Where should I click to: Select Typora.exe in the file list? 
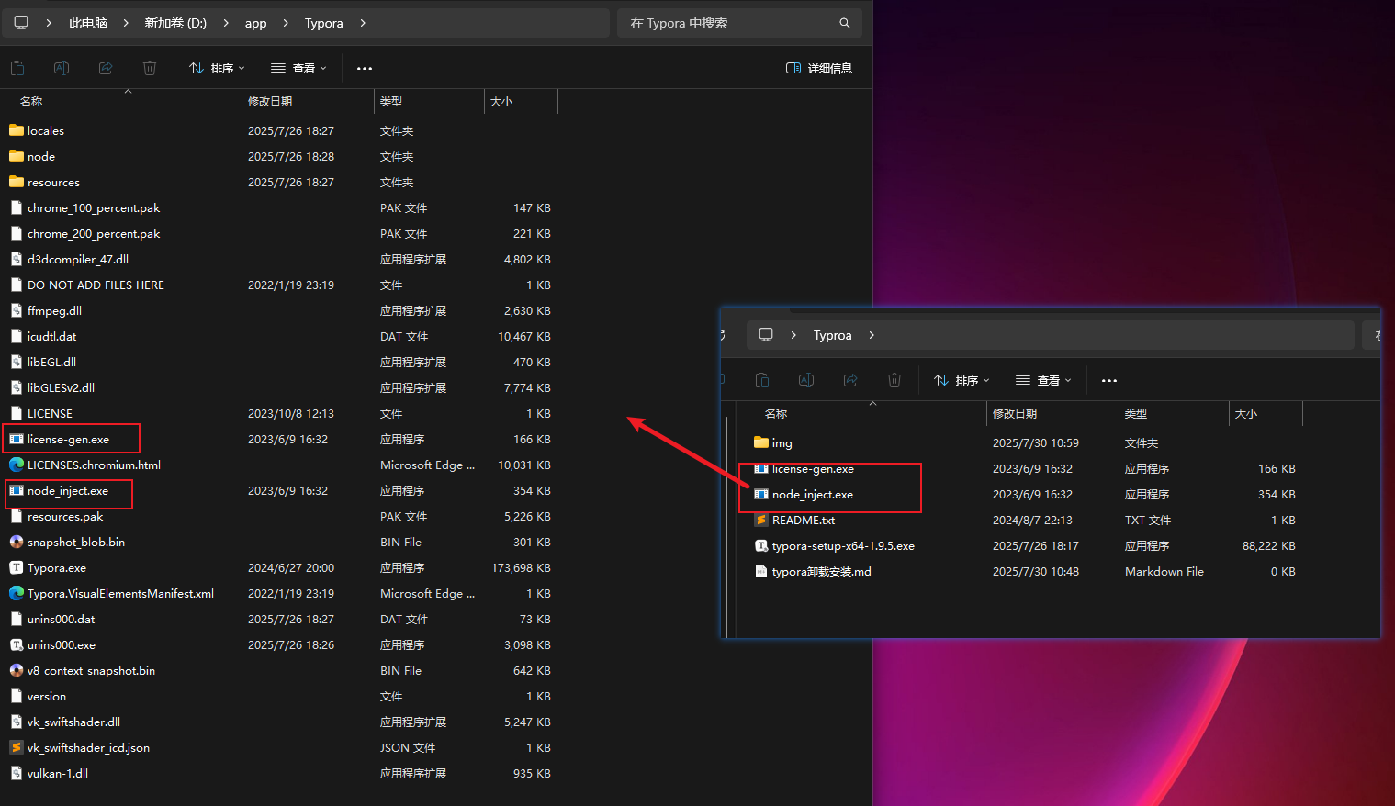(x=57, y=568)
